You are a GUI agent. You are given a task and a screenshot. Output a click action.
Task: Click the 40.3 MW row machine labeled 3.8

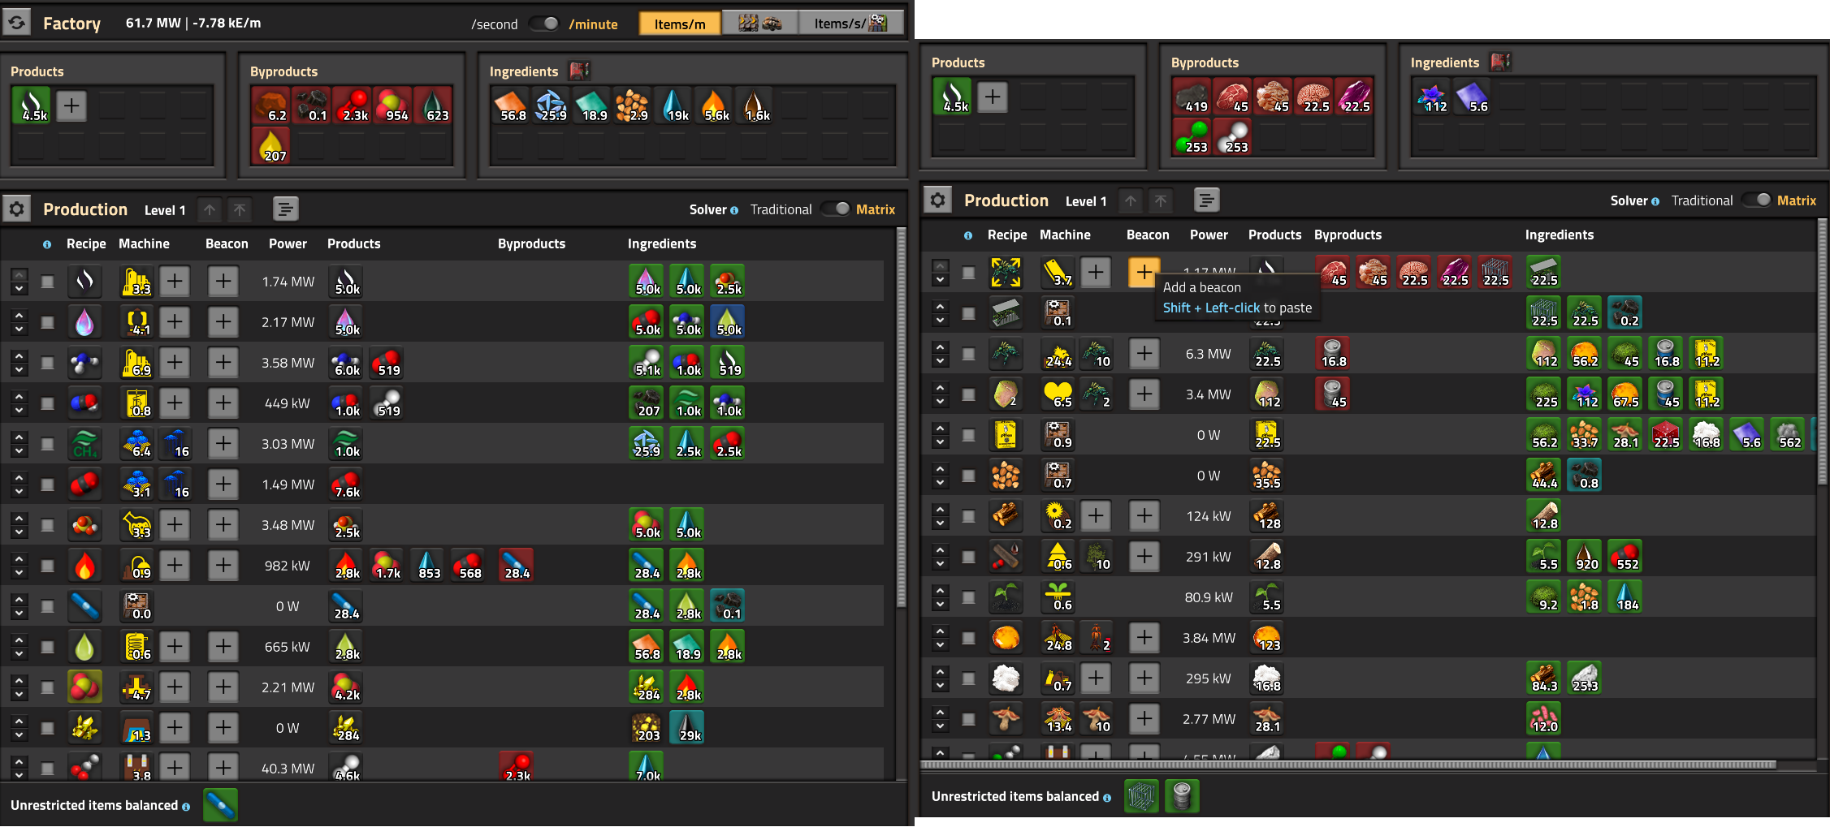137,766
